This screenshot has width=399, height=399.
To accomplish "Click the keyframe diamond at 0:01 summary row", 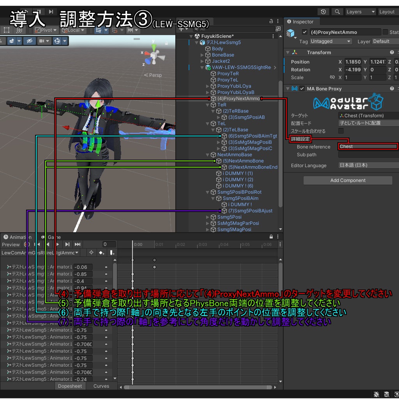I will [154, 260].
